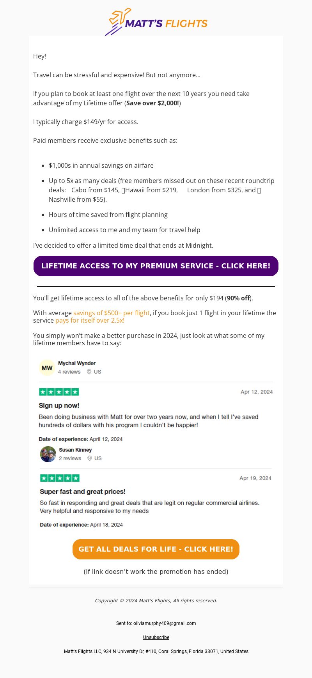Viewport: 312px width, 678px height.
Task: Click the Unsubscribe link
Action: pyautogui.click(x=156, y=637)
